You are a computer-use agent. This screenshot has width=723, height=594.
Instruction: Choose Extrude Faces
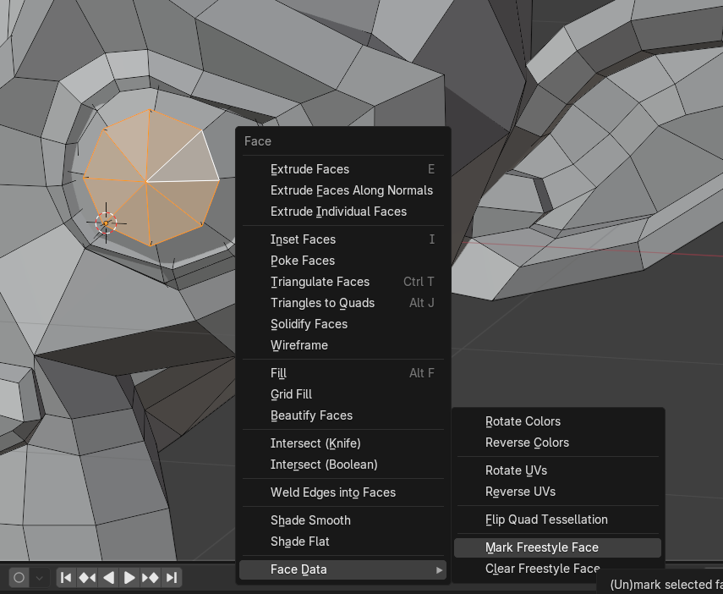click(342, 169)
